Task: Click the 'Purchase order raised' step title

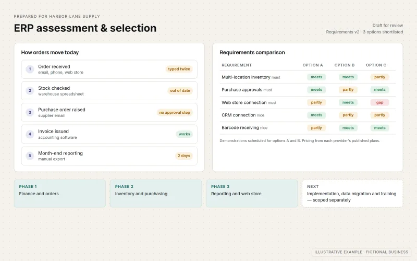Action: tap(62, 110)
